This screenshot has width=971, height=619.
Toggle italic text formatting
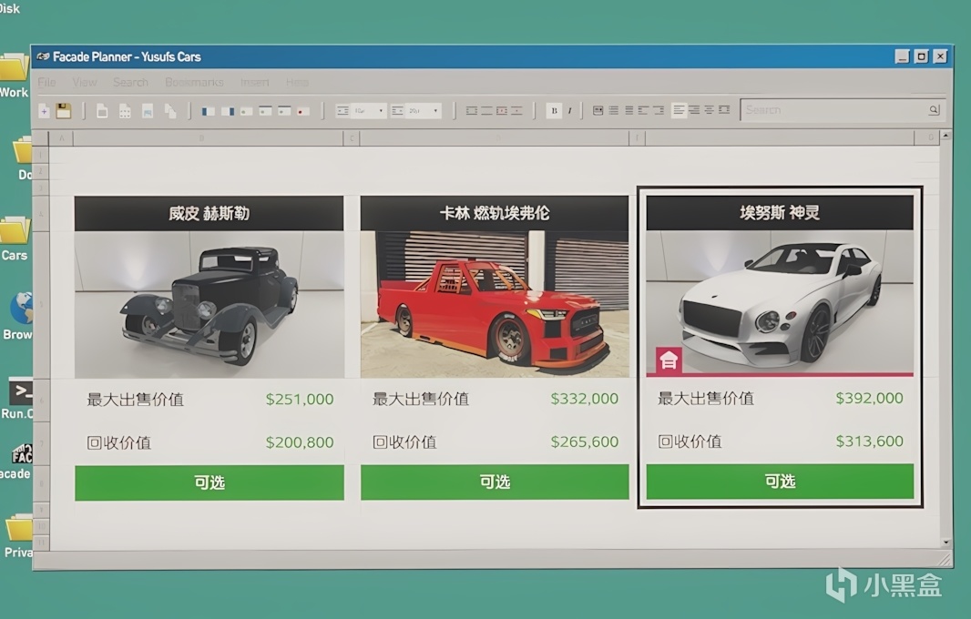569,110
